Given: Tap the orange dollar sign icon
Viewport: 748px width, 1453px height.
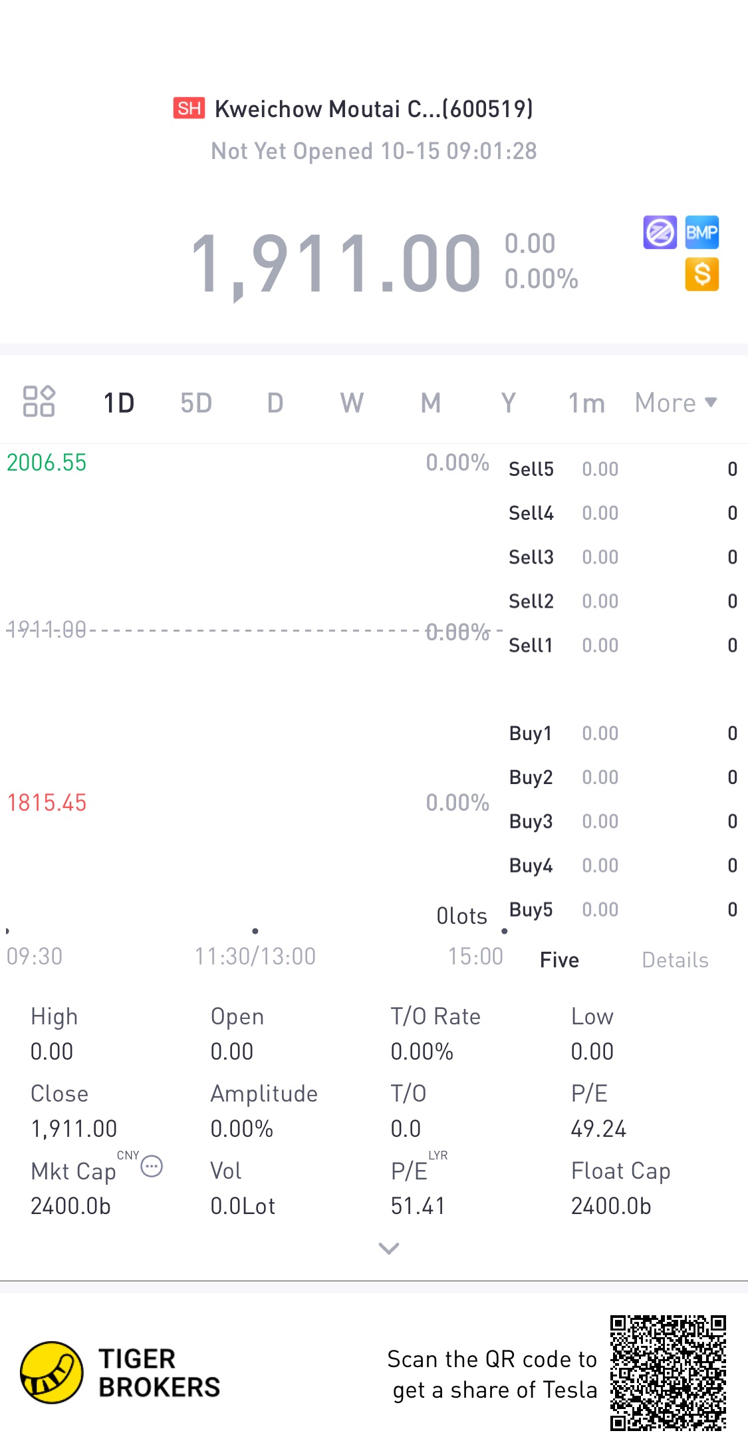Looking at the screenshot, I should pyautogui.click(x=702, y=274).
